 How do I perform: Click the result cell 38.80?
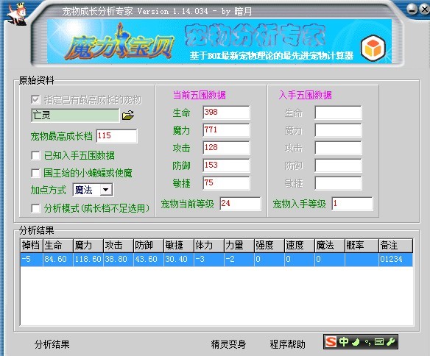coord(119,259)
